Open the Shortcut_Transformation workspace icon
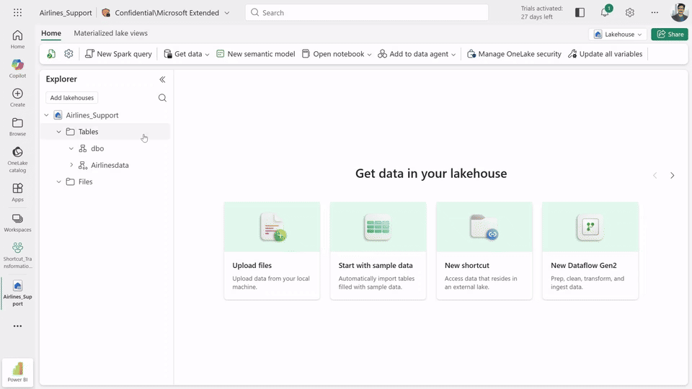The width and height of the screenshot is (692, 389). [x=17, y=255]
